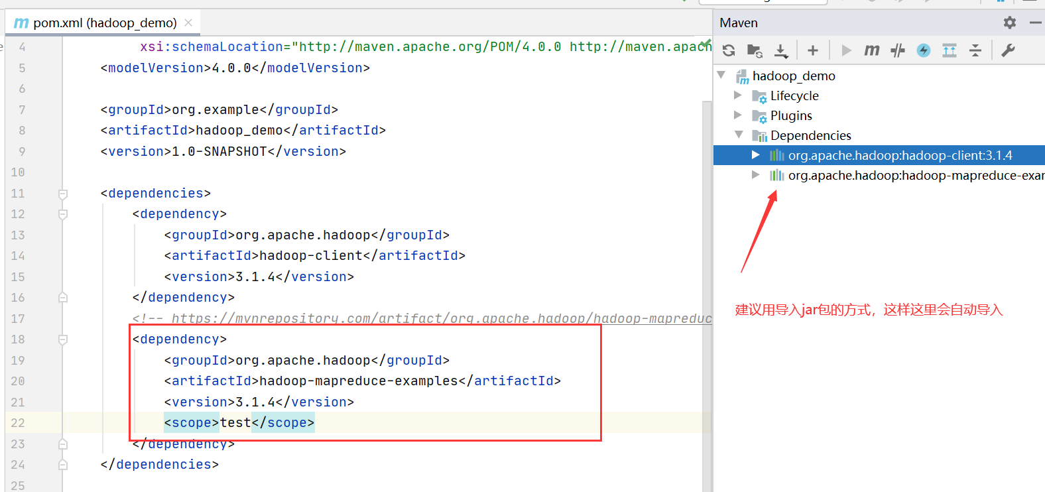
Task: Expand hadoop-client:3.1.4 dependency
Action: pos(755,154)
